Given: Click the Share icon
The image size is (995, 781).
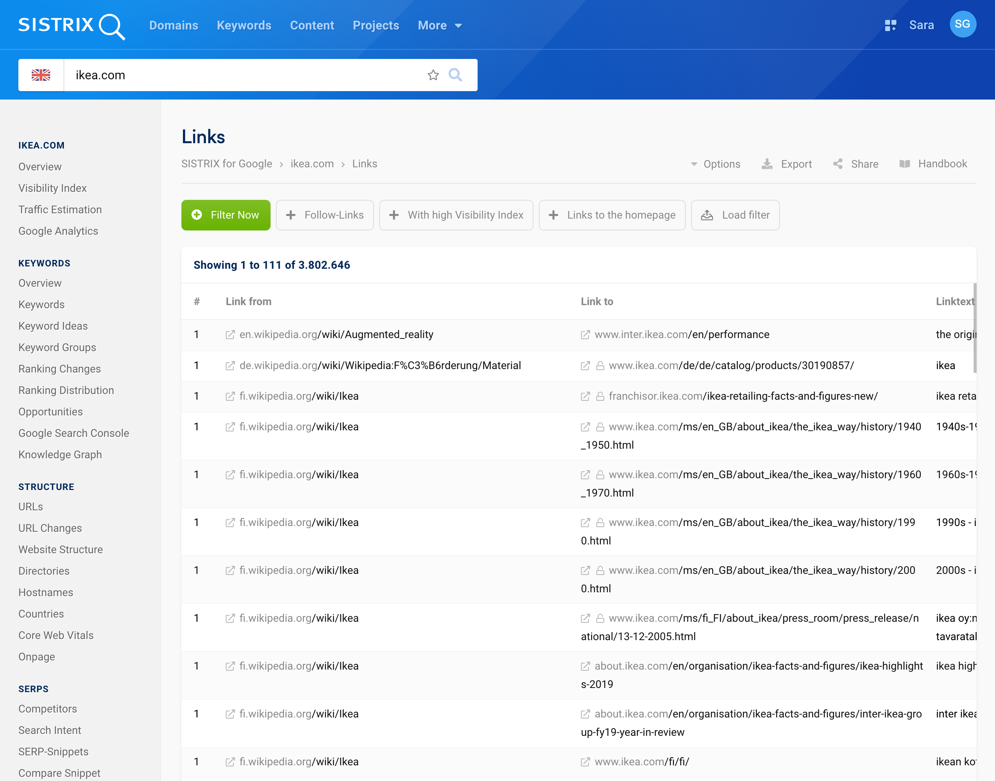Looking at the screenshot, I should click(838, 164).
